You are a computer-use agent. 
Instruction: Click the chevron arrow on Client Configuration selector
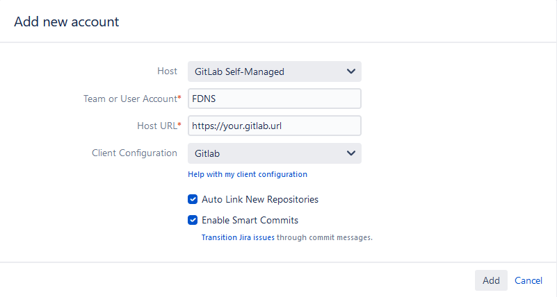pos(350,153)
